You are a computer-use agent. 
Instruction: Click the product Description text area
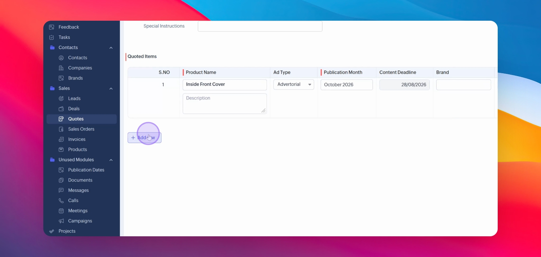(x=225, y=104)
